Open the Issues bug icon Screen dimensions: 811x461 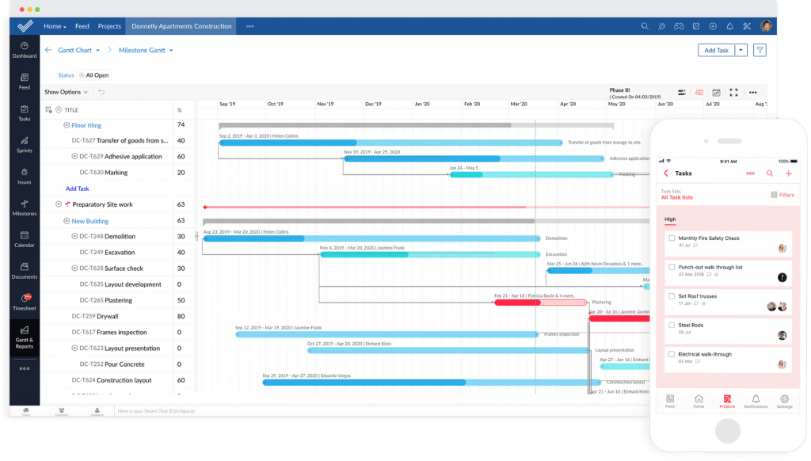tap(24, 175)
